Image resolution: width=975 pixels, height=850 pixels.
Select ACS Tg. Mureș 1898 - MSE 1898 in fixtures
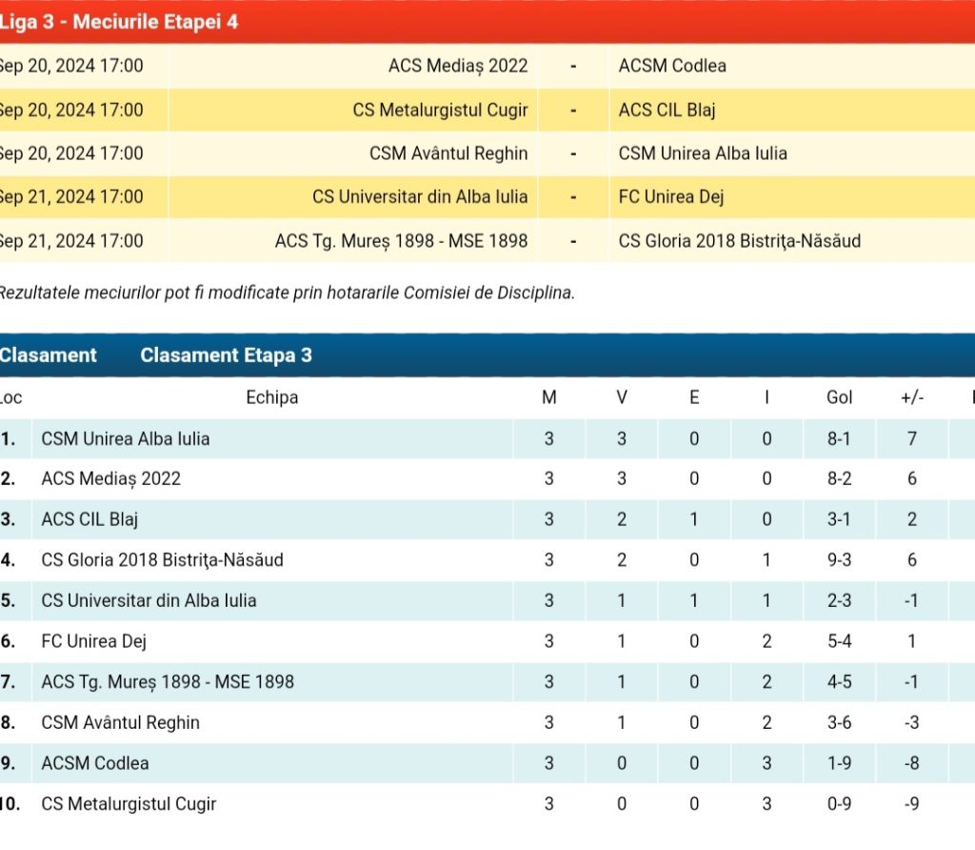(401, 241)
